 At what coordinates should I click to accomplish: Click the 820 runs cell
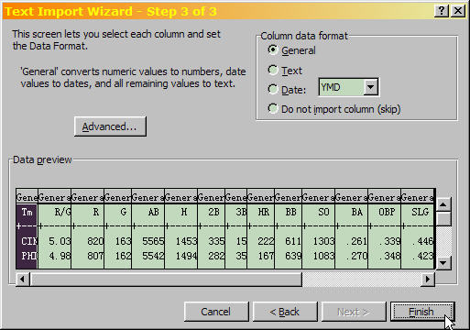(x=95, y=241)
